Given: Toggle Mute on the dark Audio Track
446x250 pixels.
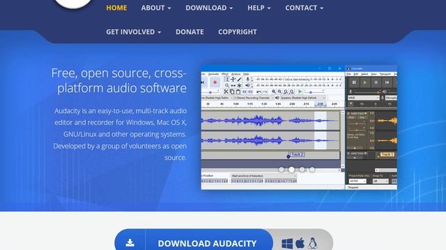Looking at the screenshot, I should pos(351,117).
